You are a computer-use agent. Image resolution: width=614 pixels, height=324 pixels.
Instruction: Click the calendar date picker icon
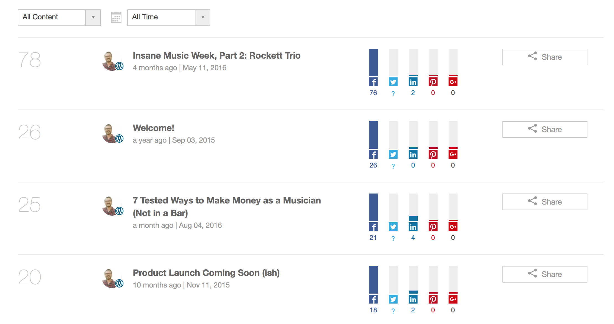(x=116, y=17)
